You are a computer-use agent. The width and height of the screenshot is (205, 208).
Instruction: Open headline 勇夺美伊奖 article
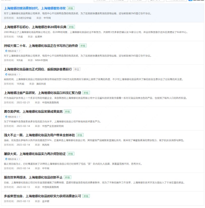[x=33, y=112]
